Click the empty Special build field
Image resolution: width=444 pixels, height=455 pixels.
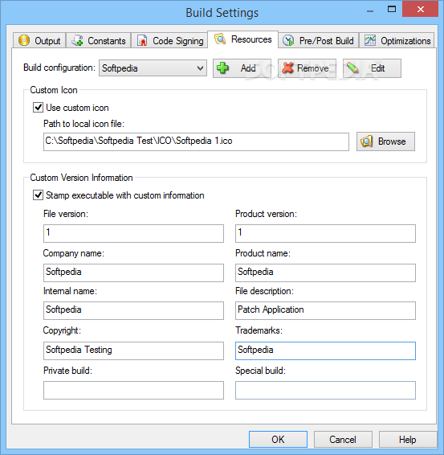pyautogui.click(x=325, y=391)
